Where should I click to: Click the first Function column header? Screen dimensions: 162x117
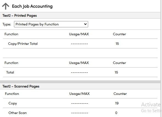[11, 34]
